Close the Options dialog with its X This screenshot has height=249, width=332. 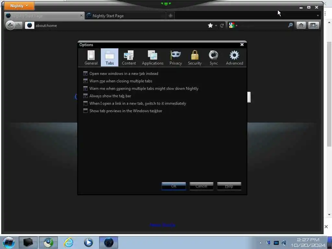point(242,45)
